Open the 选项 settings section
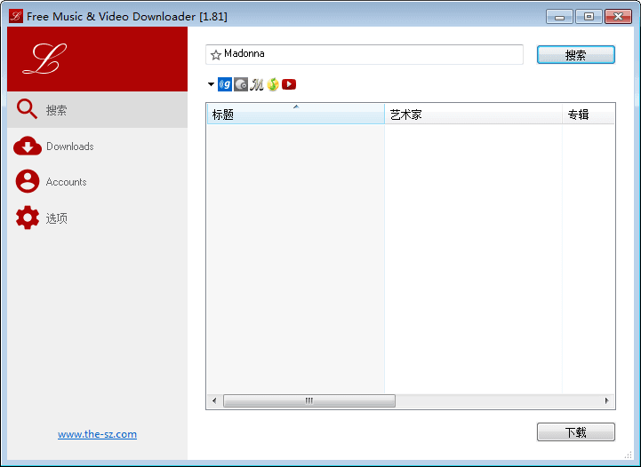 pyautogui.click(x=97, y=218)
